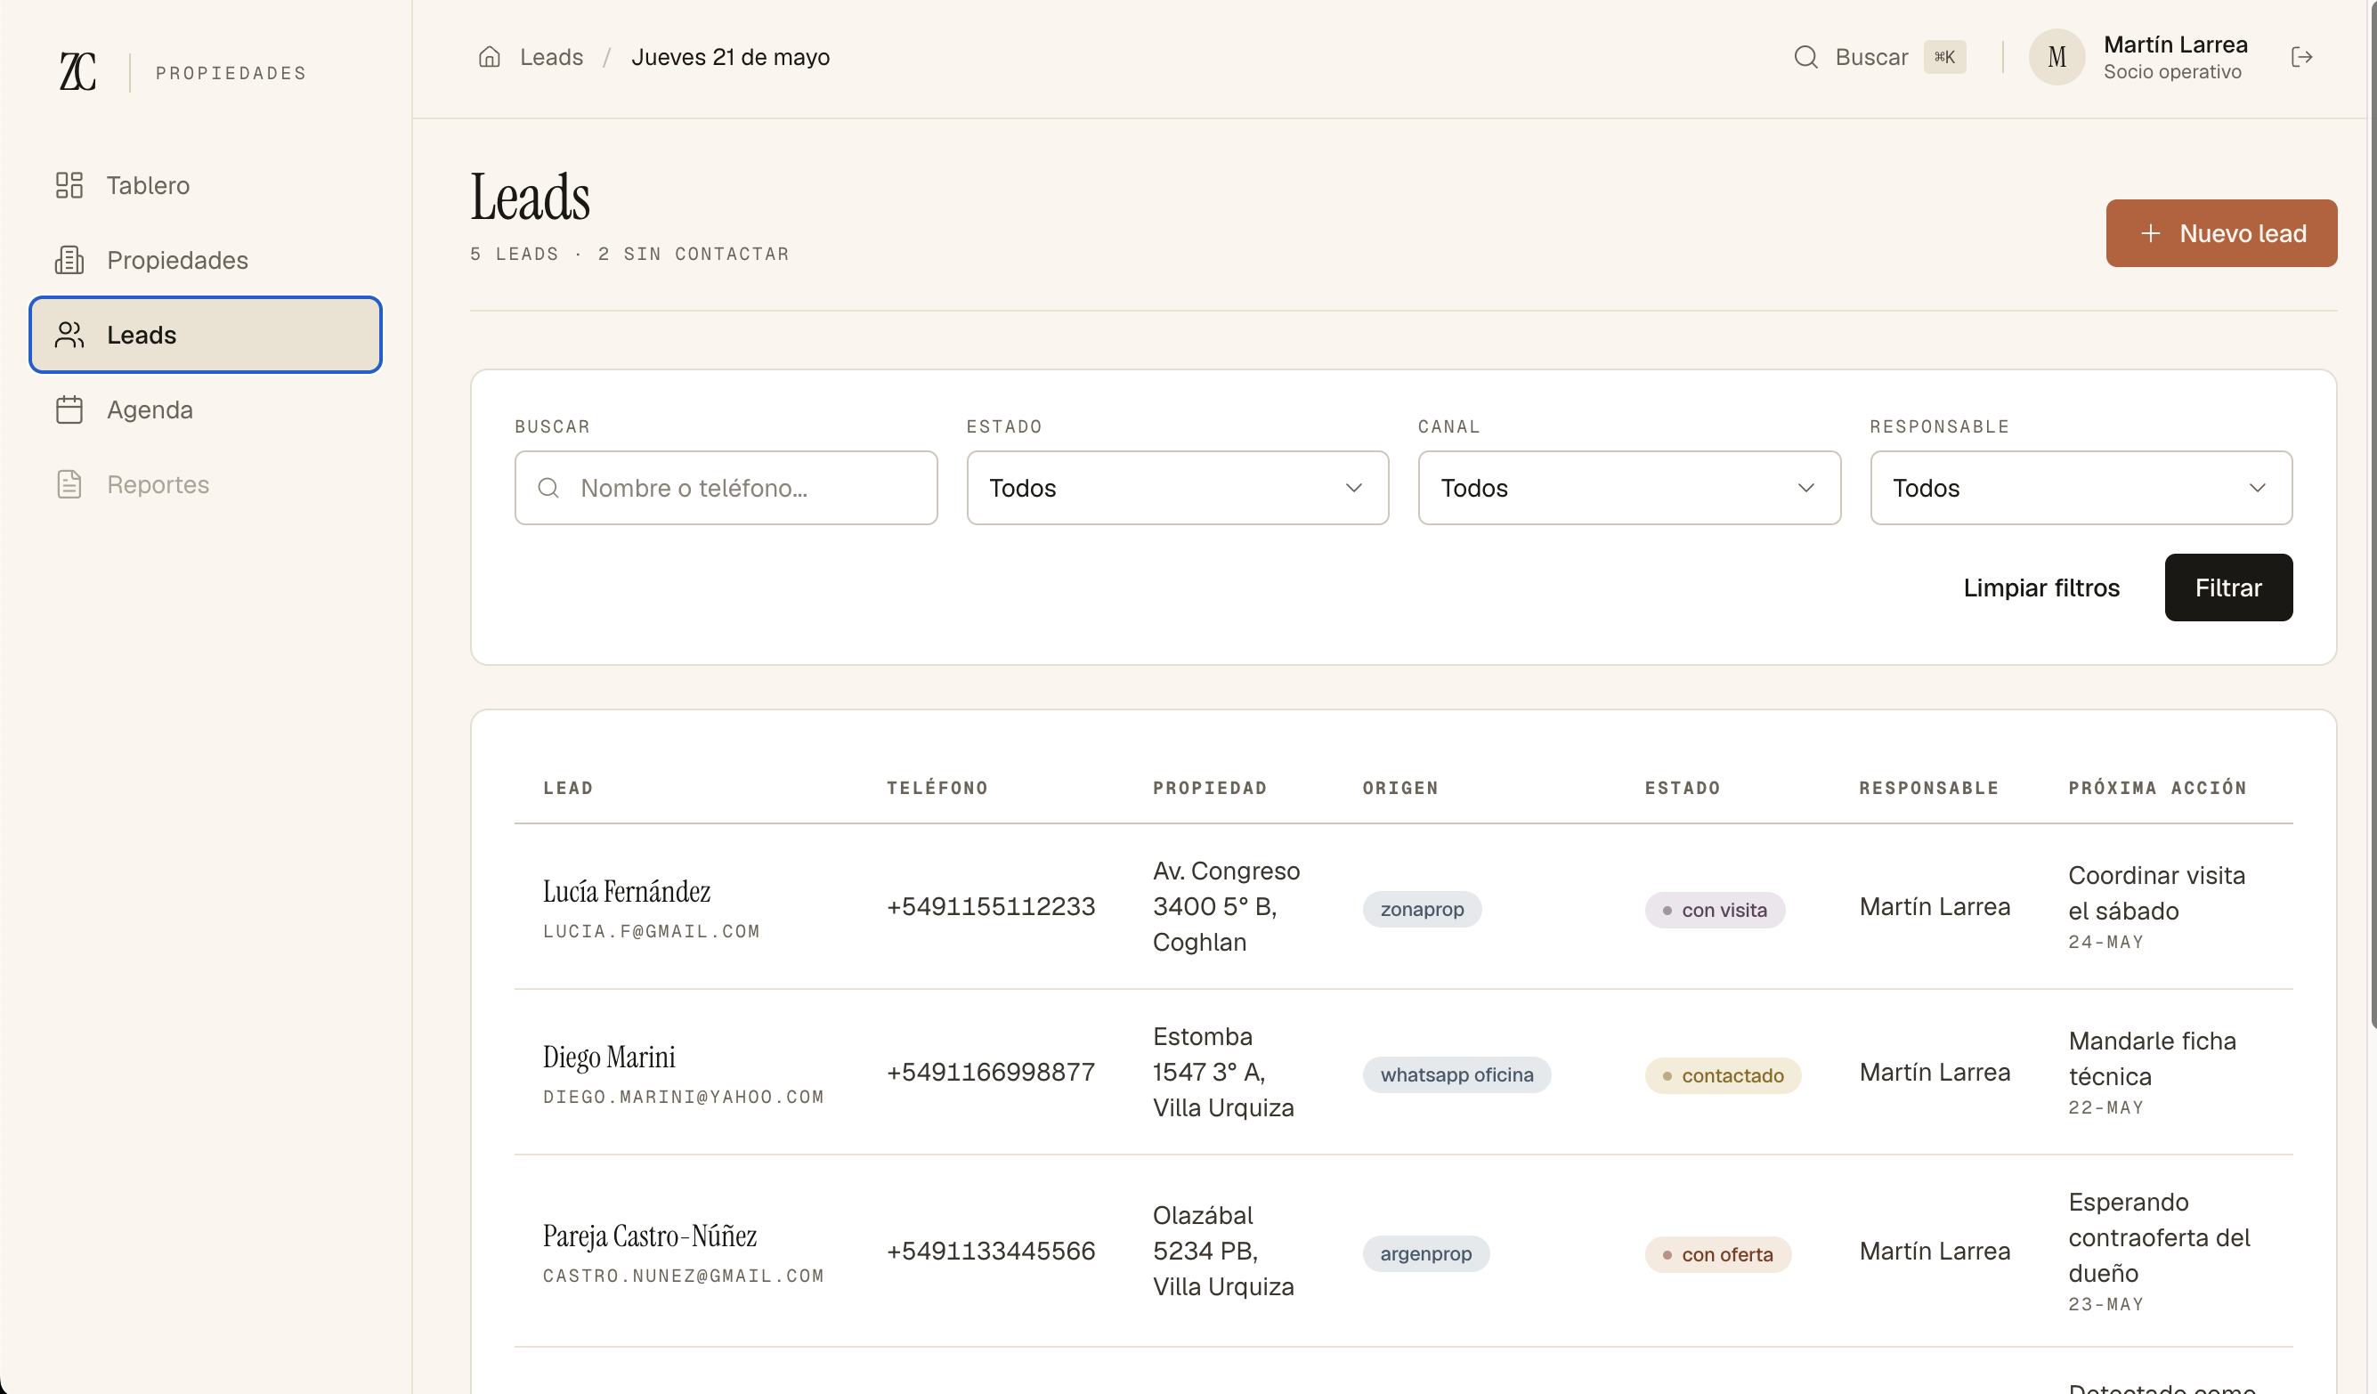Screen dimensions: 2377x1394
Task: Click the Responsable column header in the table
Action: point(1928,788)
